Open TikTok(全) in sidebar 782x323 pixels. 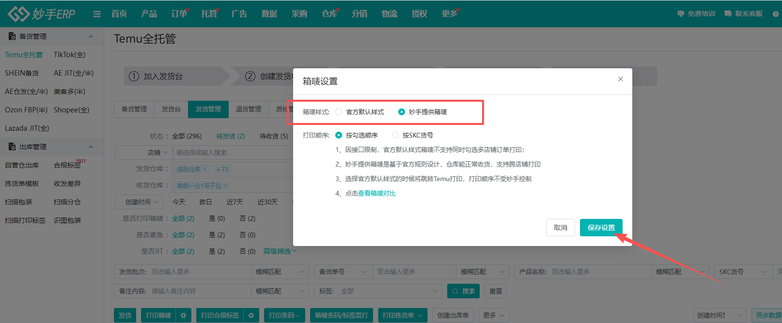[x=70, y=55]
